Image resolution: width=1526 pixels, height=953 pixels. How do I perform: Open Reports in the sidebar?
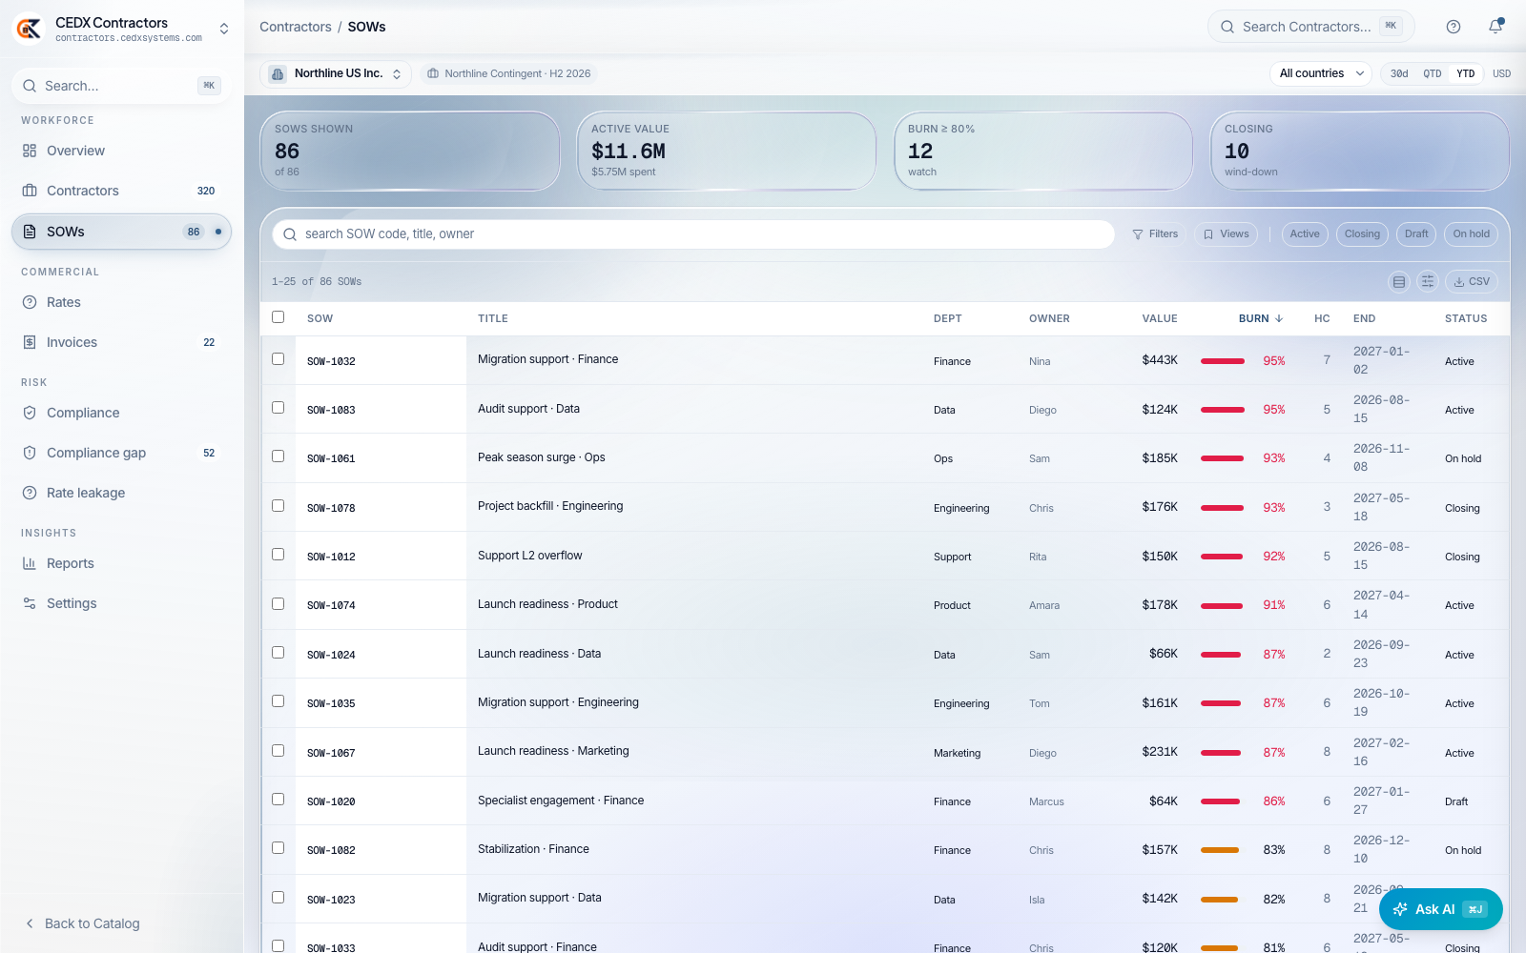coord(121,563)
